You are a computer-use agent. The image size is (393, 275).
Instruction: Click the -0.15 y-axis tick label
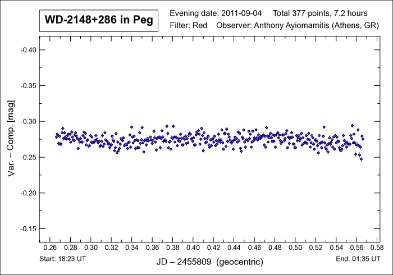[x=28, y=229]
